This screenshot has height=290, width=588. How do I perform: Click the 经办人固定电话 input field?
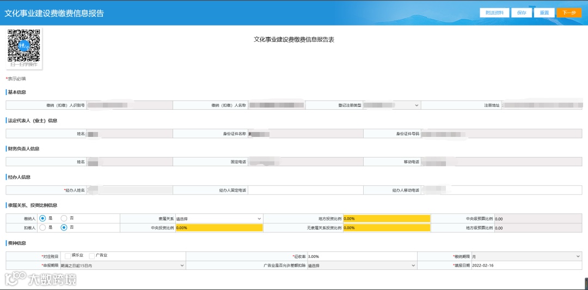305,190
